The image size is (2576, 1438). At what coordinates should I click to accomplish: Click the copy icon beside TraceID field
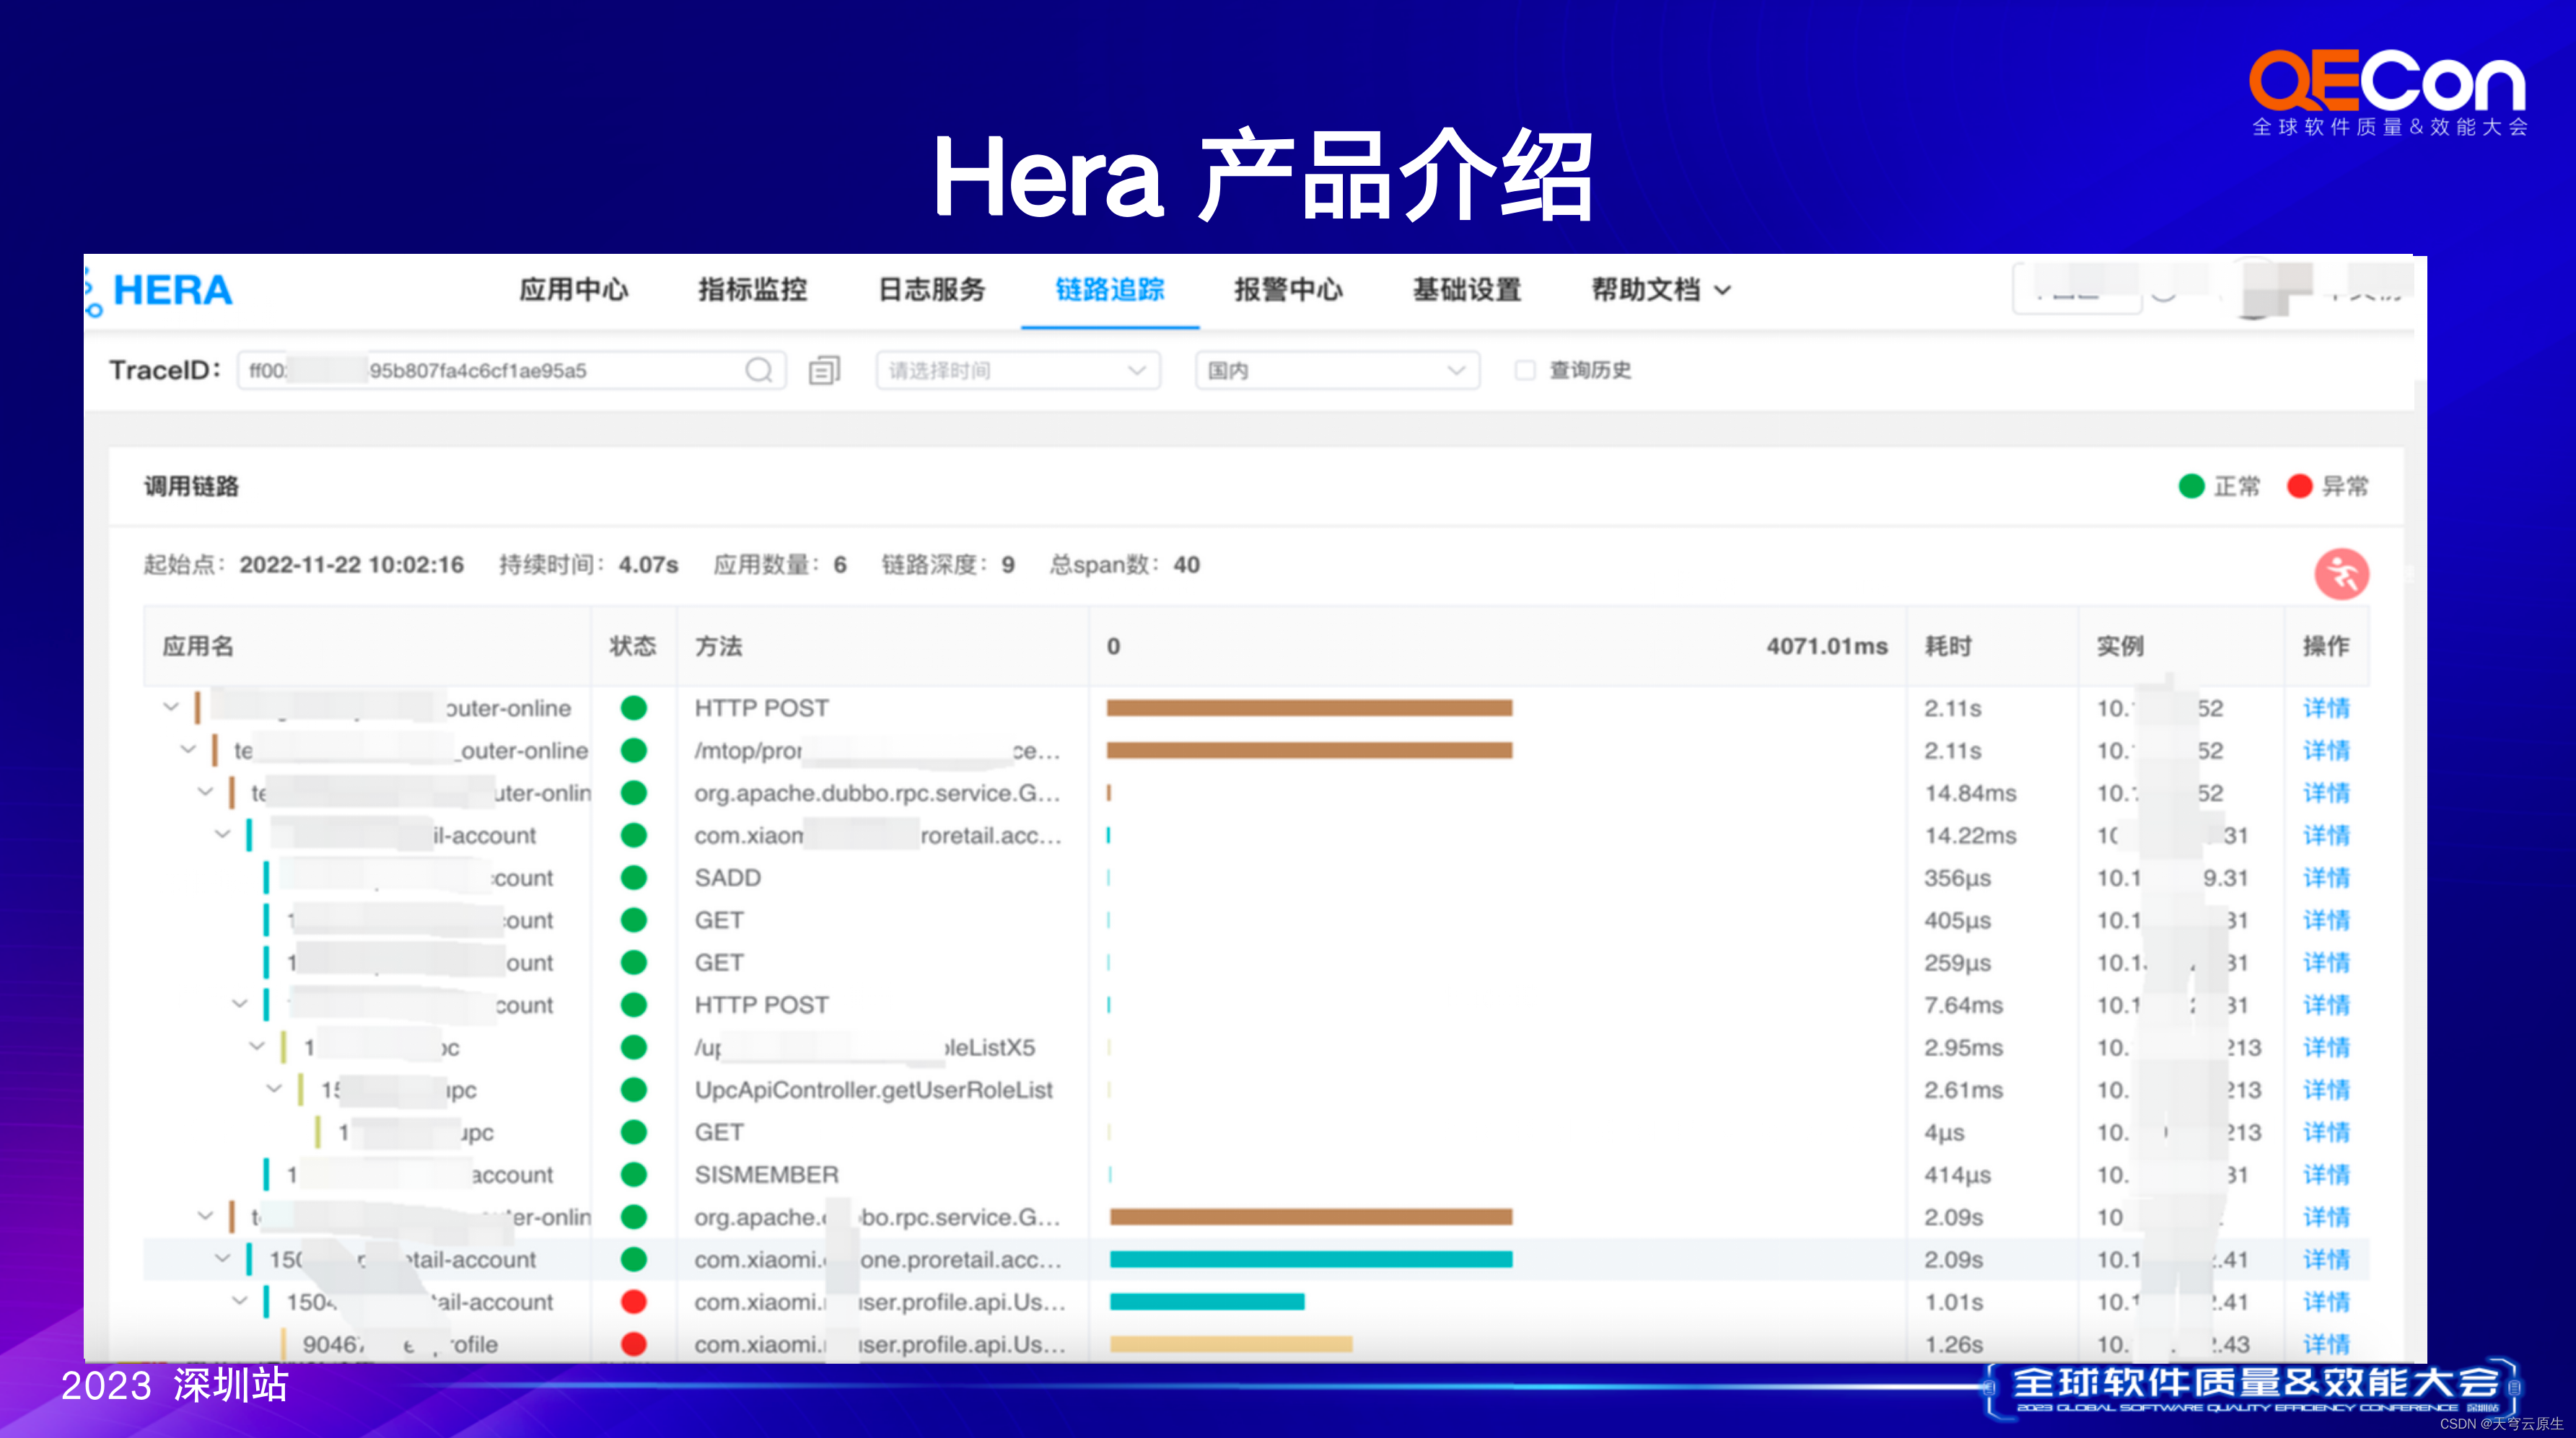(824, 371)
